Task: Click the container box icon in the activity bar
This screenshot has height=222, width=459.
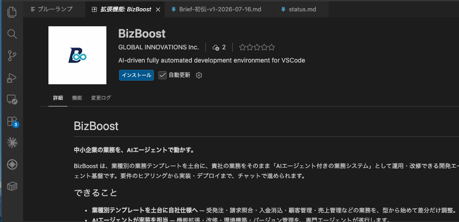Action: [12, 186]
